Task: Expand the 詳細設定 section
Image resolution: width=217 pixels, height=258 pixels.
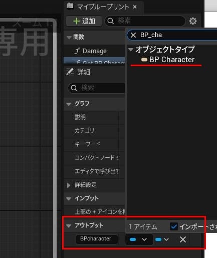Action: (x=69, y=185)
